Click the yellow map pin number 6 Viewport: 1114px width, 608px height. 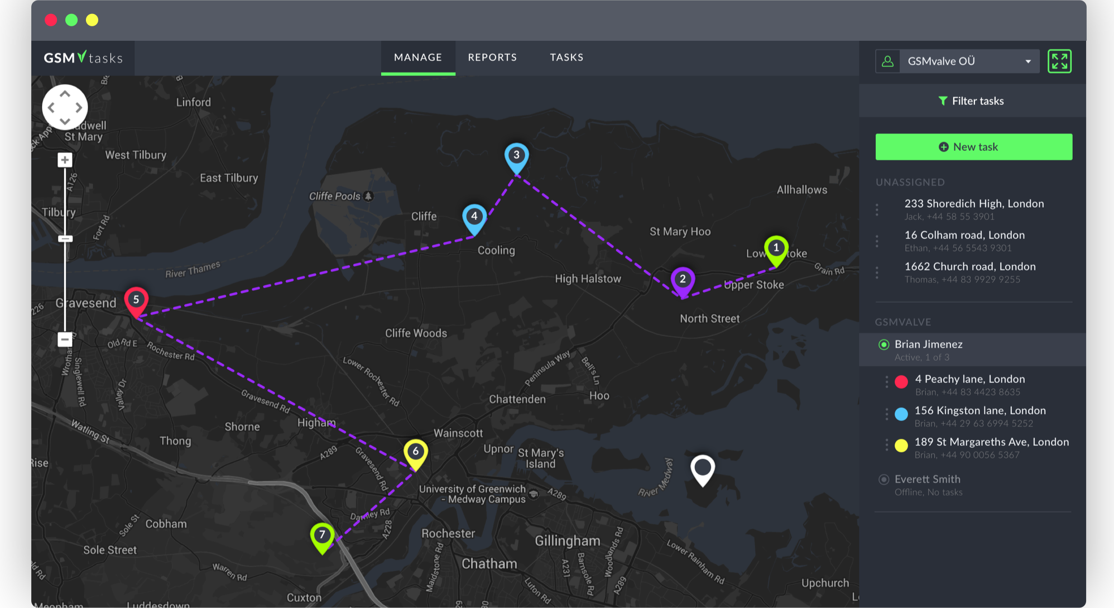pos(415,452)
